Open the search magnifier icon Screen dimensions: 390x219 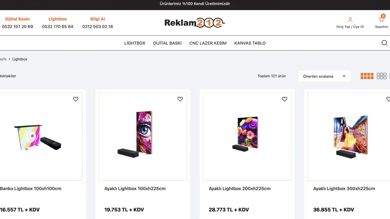click(x=384, y=43)
